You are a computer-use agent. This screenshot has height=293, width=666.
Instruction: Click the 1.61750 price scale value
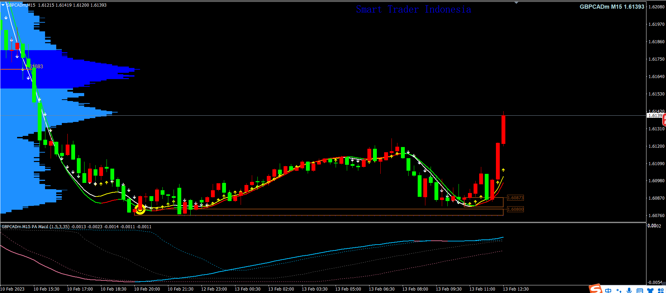656,59
